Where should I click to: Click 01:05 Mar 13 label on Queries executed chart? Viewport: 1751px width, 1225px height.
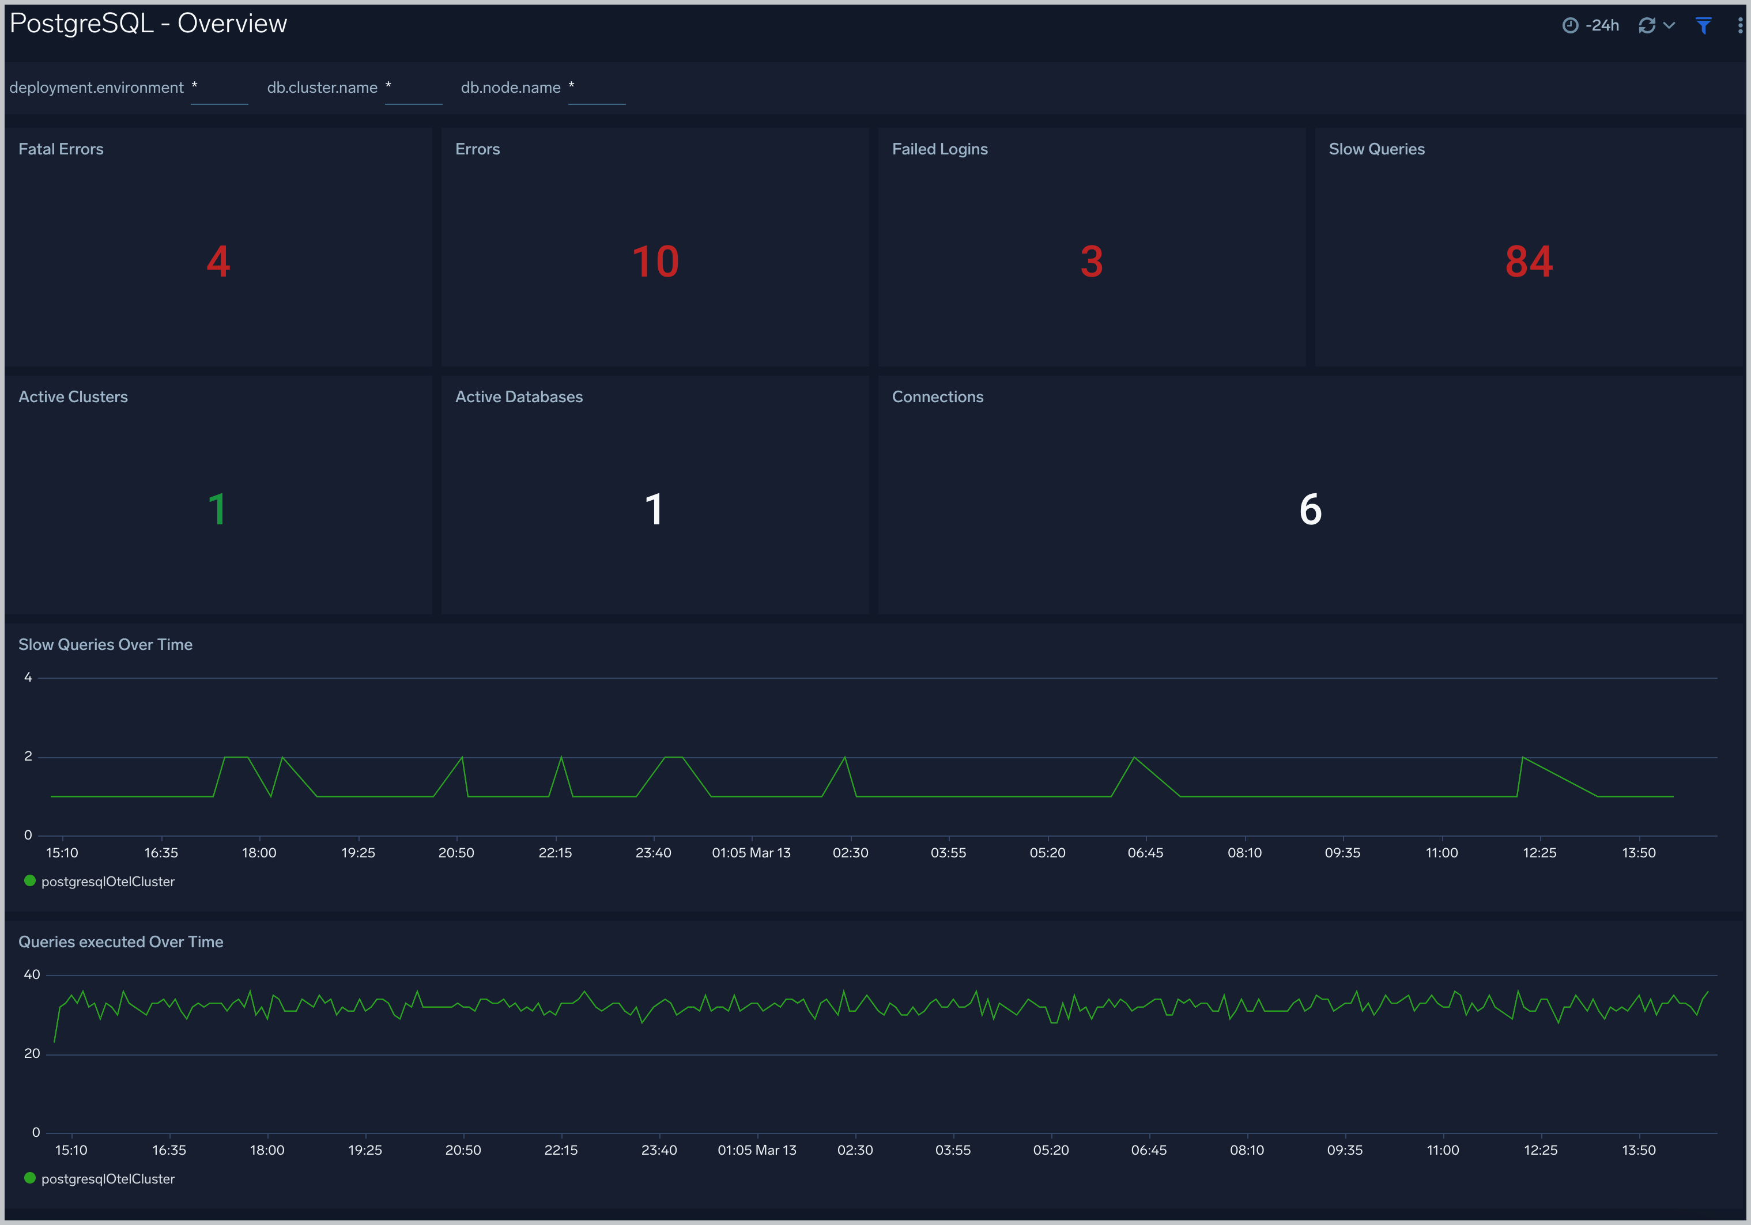click(x=757, y=1150)
